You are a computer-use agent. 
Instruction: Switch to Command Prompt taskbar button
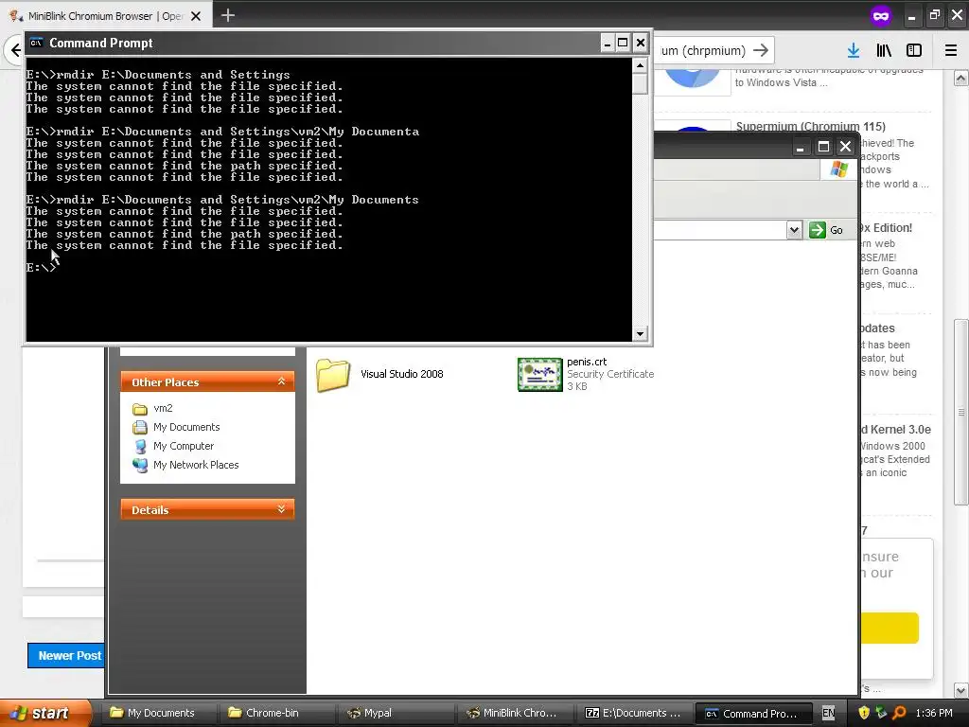tap(752, 714)
